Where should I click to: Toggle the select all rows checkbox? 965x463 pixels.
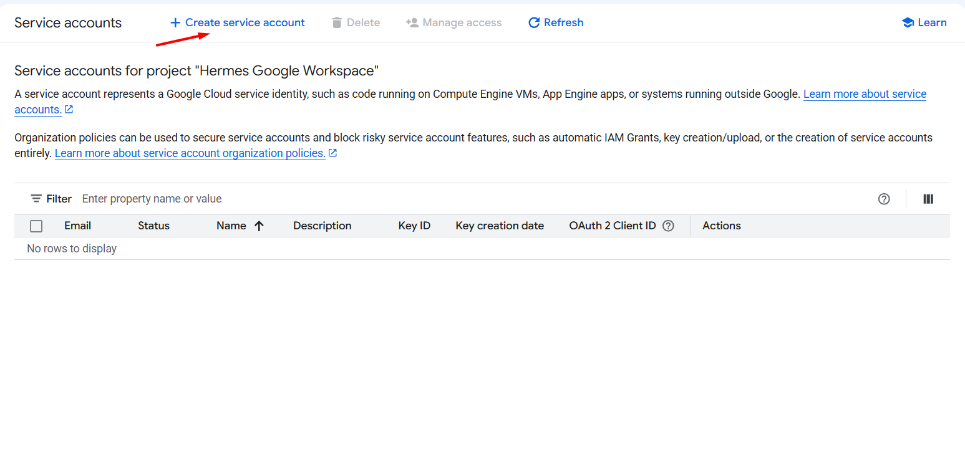click(36, 226)
